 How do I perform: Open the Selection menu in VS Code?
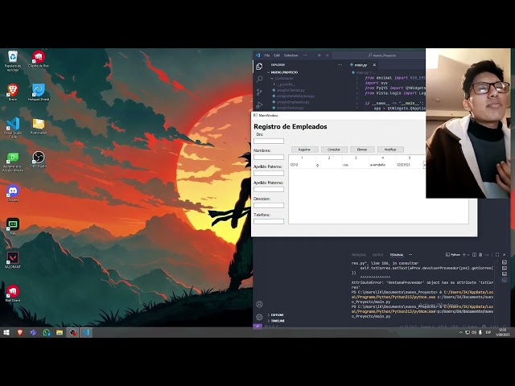291,55
